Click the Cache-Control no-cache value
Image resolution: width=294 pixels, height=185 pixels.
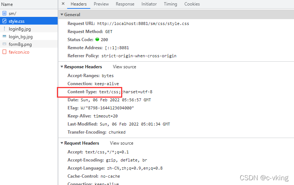click(x=110, y=176)
